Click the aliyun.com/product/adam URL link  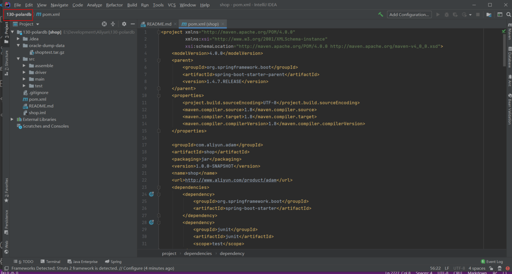click(x=230, y=180)
